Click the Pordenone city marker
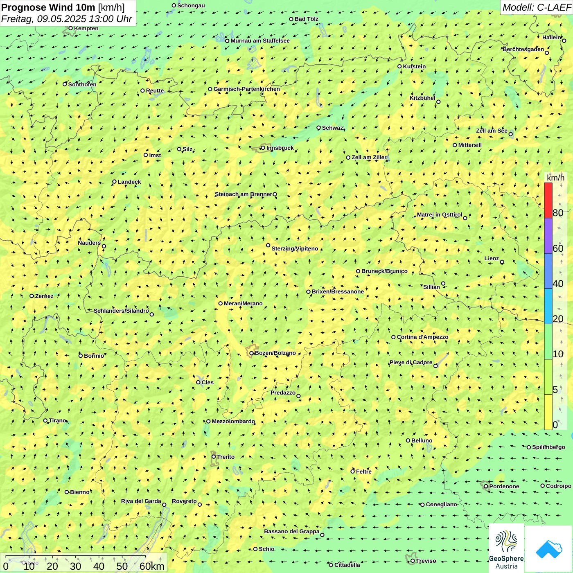This screenshot has width=573, height=573. [486, 486]
